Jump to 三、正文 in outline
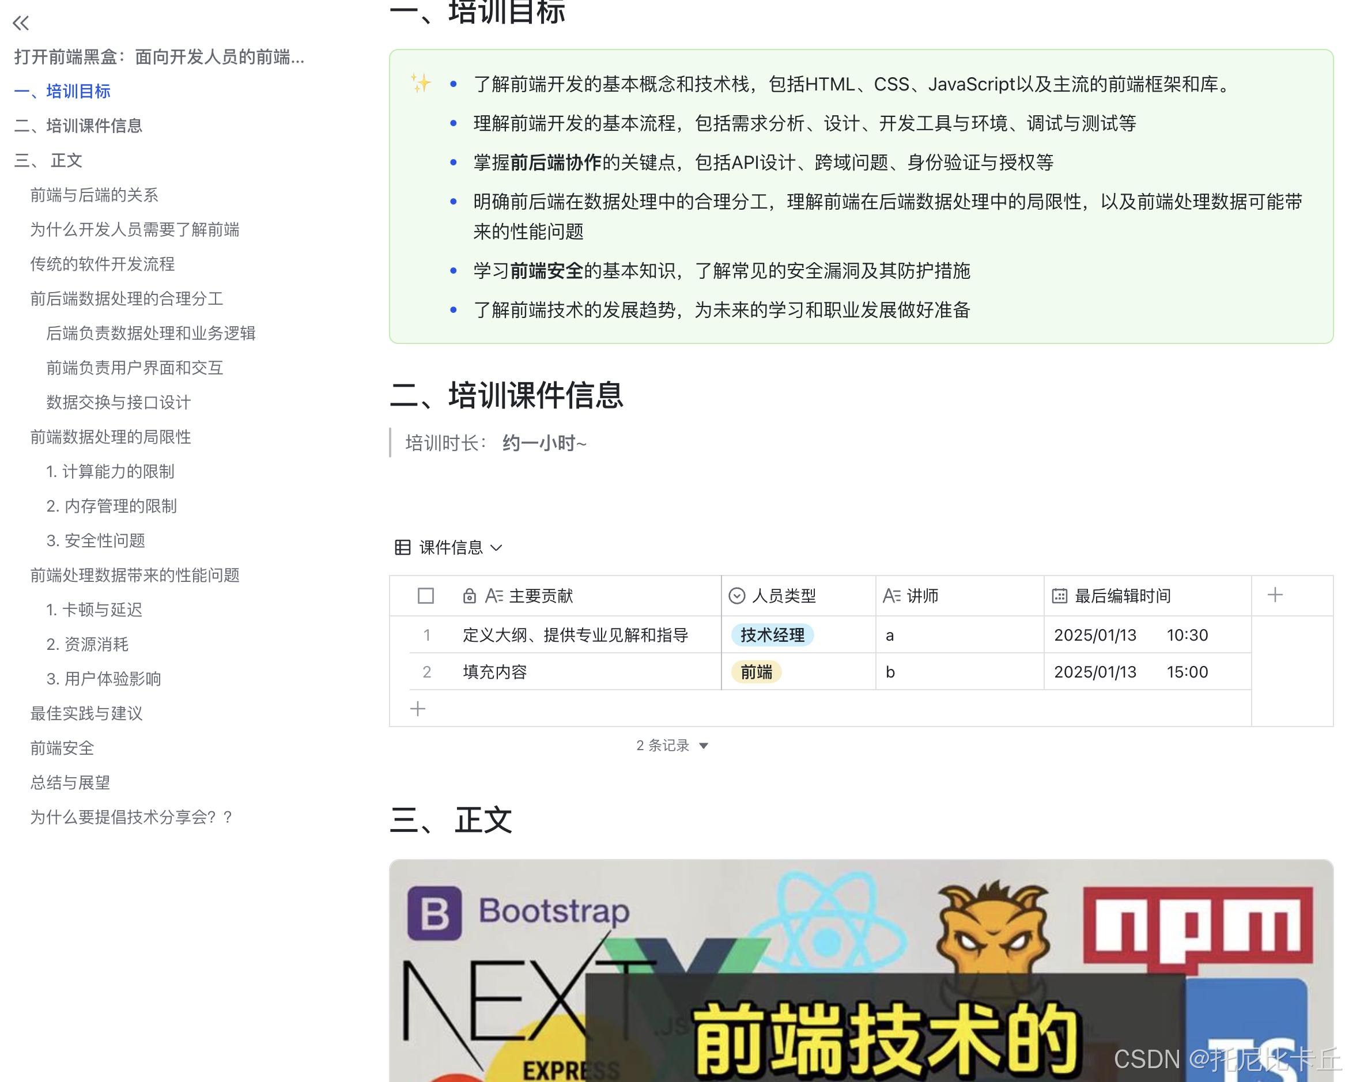The width and height of the screenshot is (1345, 1082). (48, 160)
